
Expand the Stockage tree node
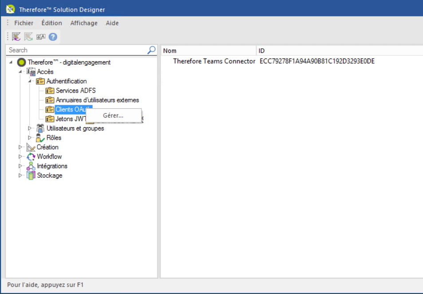click(20, 176)
